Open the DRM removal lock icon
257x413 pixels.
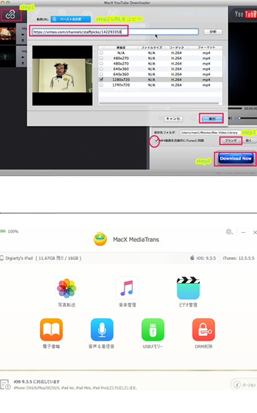(x=204, y=329)
